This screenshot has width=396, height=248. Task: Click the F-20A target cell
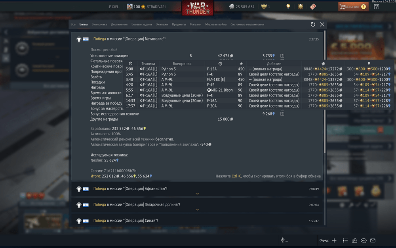tap(211, 106)
